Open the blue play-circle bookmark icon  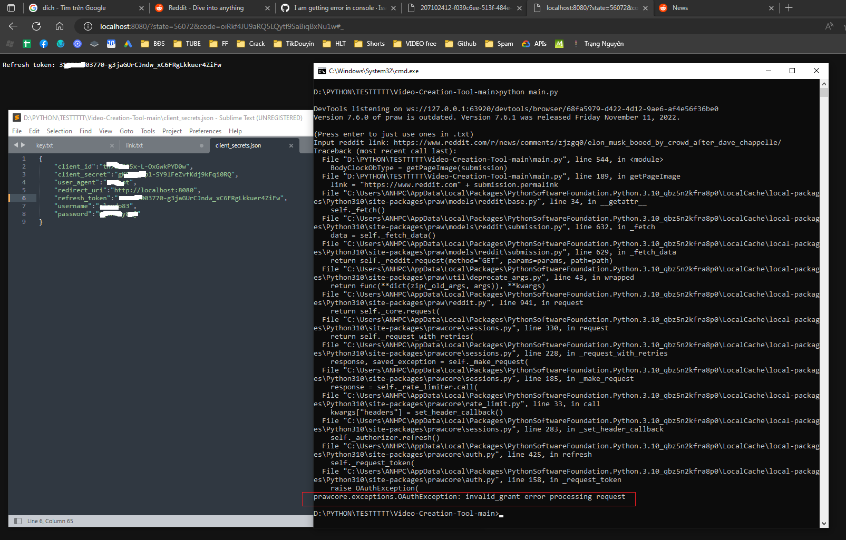pyautogui.click(x=77, y=44)
